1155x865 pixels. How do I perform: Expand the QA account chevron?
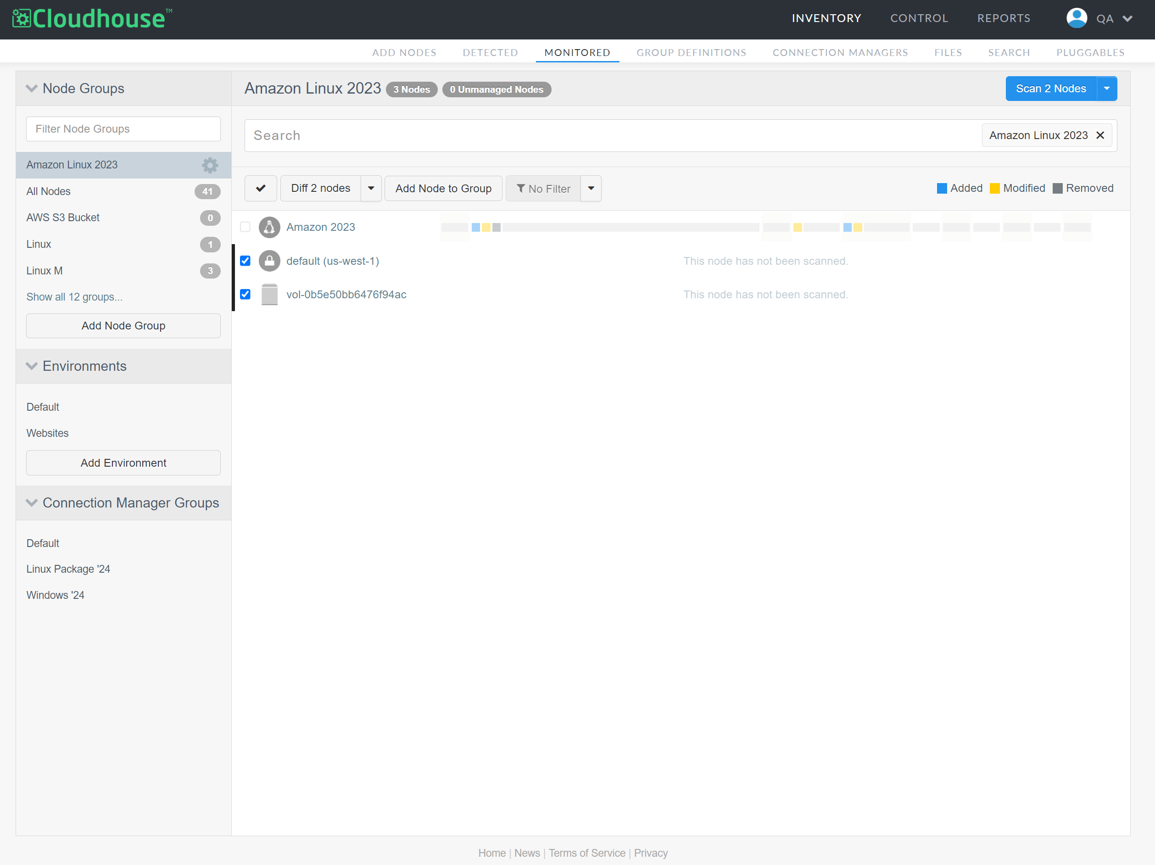tap(1127, 19)
